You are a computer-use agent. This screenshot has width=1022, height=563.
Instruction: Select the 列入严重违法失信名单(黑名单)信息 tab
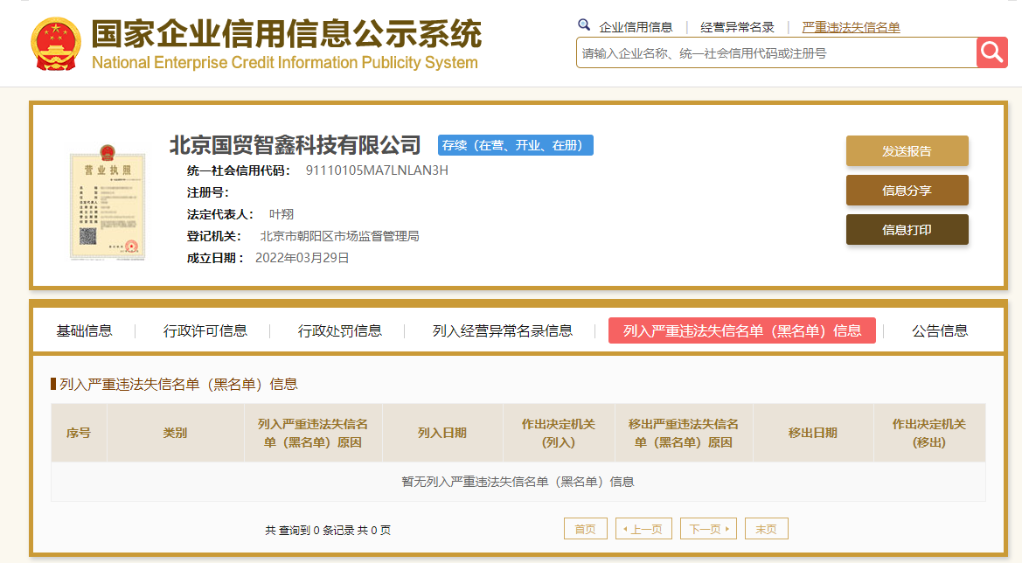click(x=741, y=331)
